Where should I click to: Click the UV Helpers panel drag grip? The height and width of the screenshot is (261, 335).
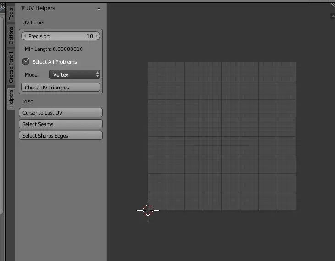point(99,9)
